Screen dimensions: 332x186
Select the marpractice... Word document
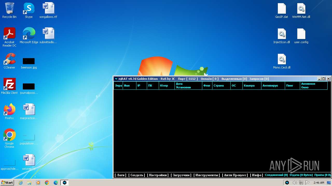[29, 112]
